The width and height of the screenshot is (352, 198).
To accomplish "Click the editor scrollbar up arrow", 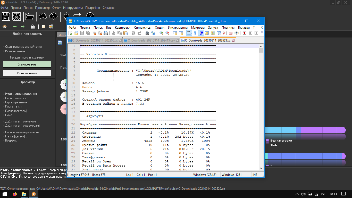I will click(261, 46).
